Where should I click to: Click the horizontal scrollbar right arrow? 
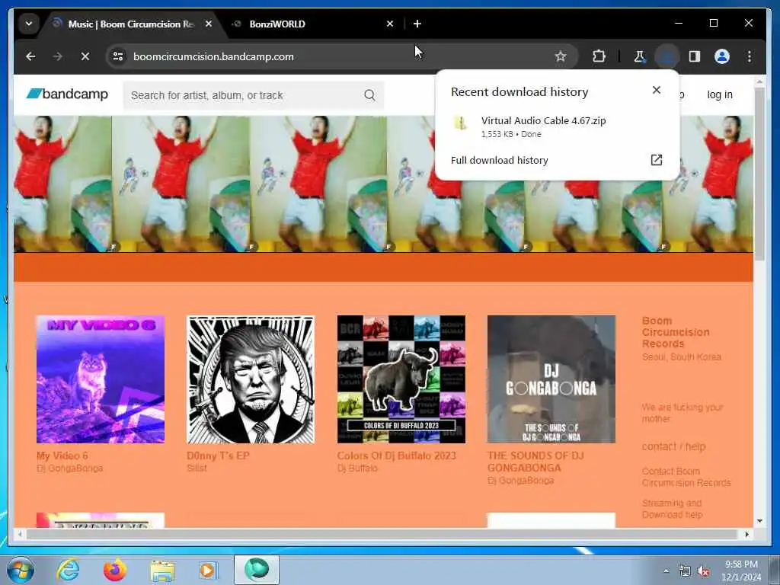(x=746, y=534)
